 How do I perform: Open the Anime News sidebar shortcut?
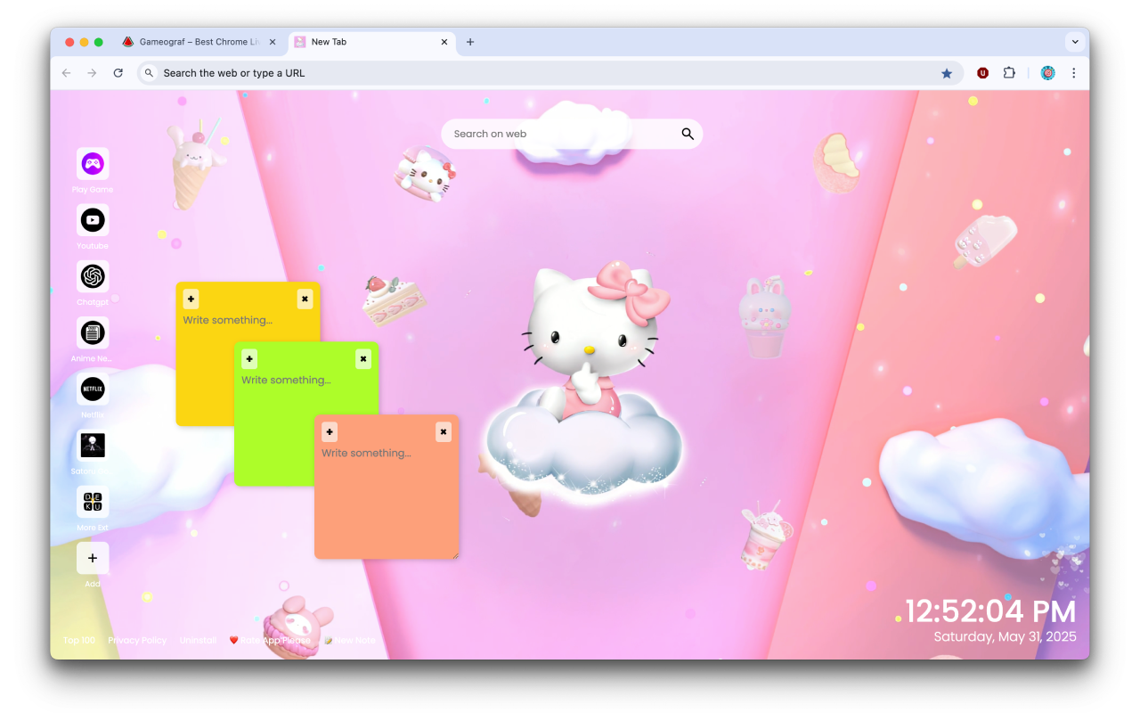tap(93, 332)
